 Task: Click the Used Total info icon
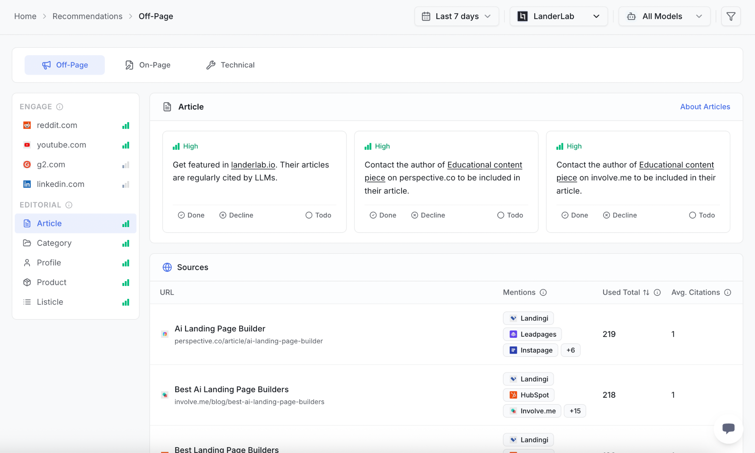(657, 293)
